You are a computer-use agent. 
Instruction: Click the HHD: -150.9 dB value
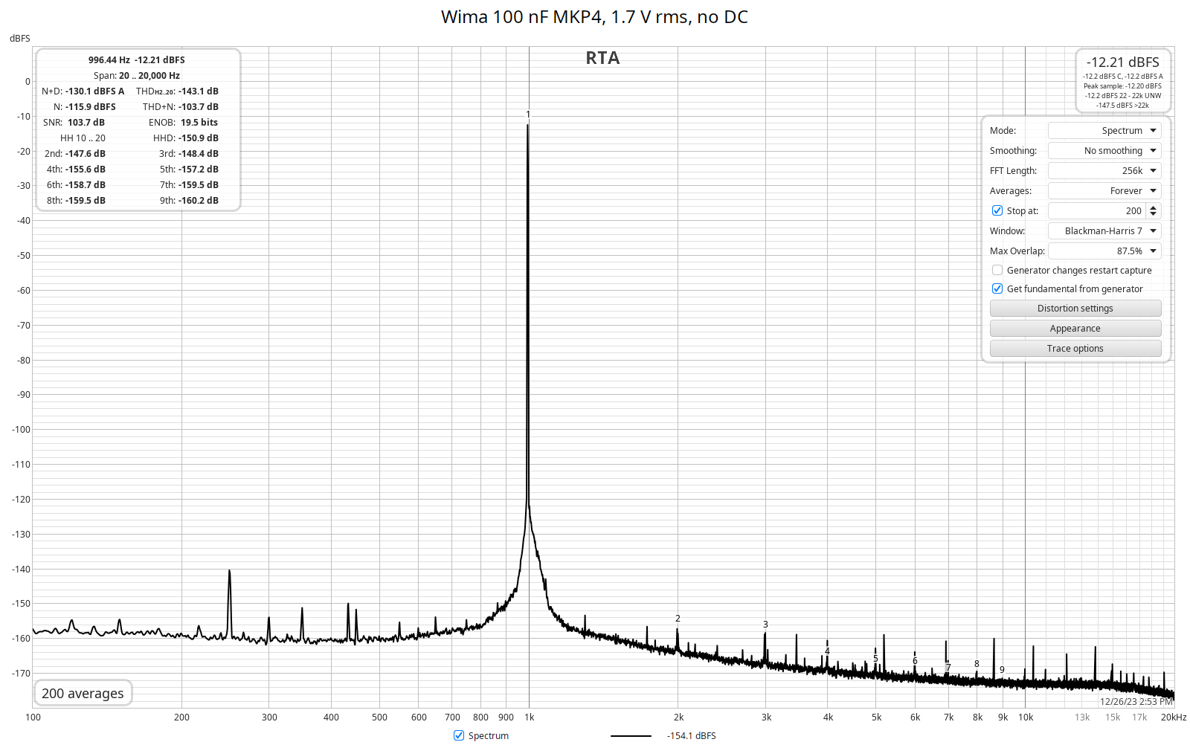click(186, 138)
